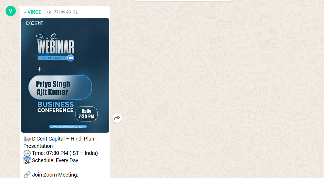Screen dimensions: 324x178
Task: Click the Hindi Plan Presentation message text
Action: point(59,143)
